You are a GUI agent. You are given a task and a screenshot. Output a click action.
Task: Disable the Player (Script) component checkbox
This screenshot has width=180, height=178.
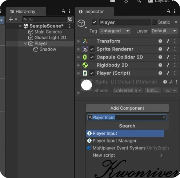92,73
